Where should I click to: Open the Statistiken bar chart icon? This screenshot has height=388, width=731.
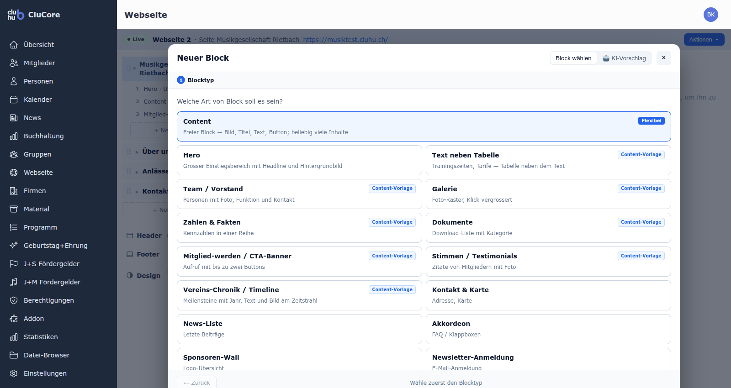pos(14,337)
